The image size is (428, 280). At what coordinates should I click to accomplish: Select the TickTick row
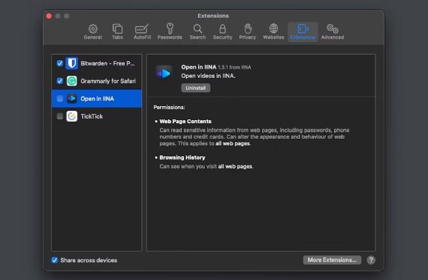click(x=97, y=116)
